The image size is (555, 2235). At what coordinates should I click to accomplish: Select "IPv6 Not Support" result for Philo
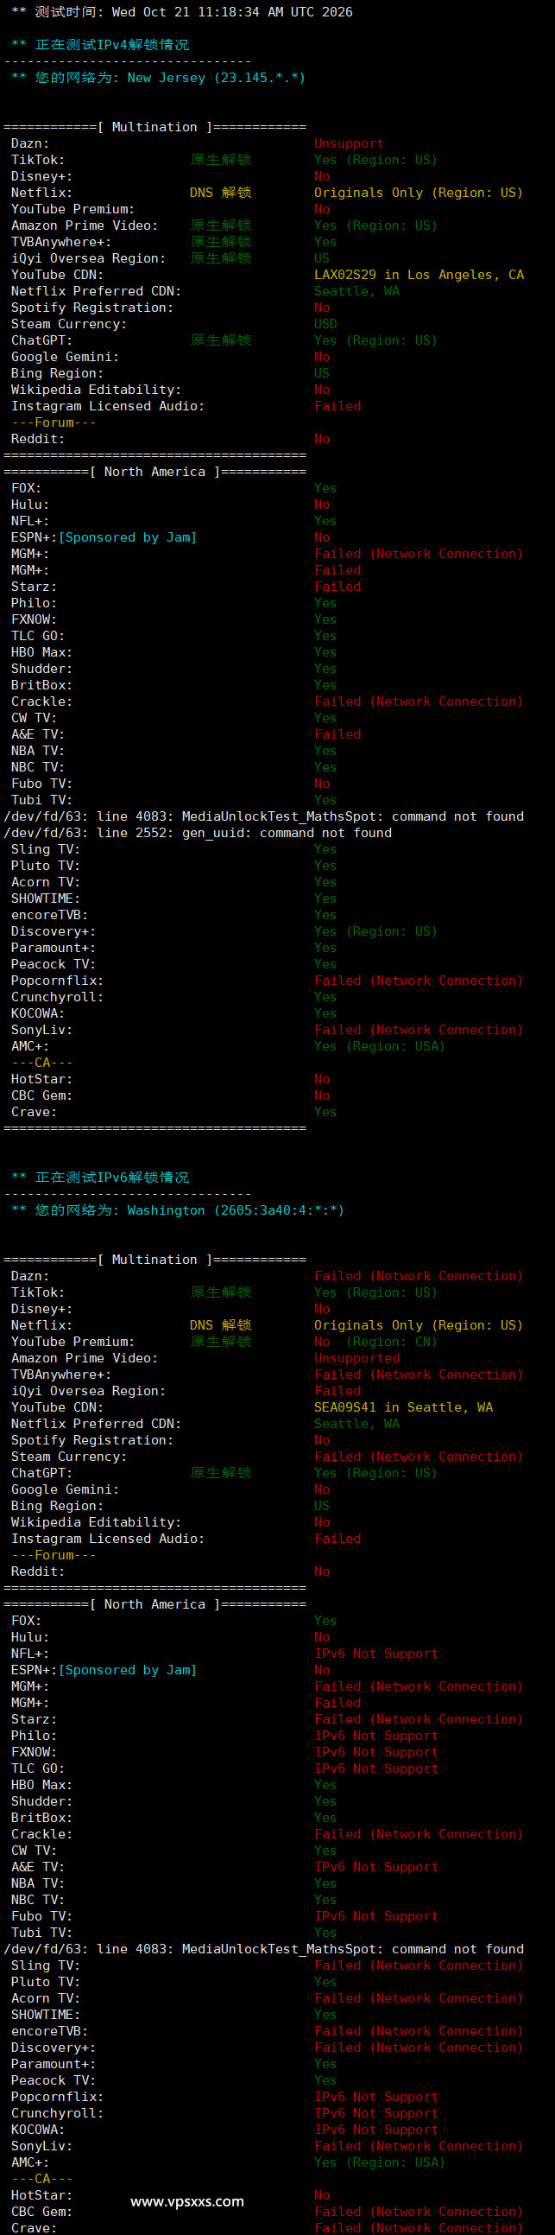tap(376, 1736)
